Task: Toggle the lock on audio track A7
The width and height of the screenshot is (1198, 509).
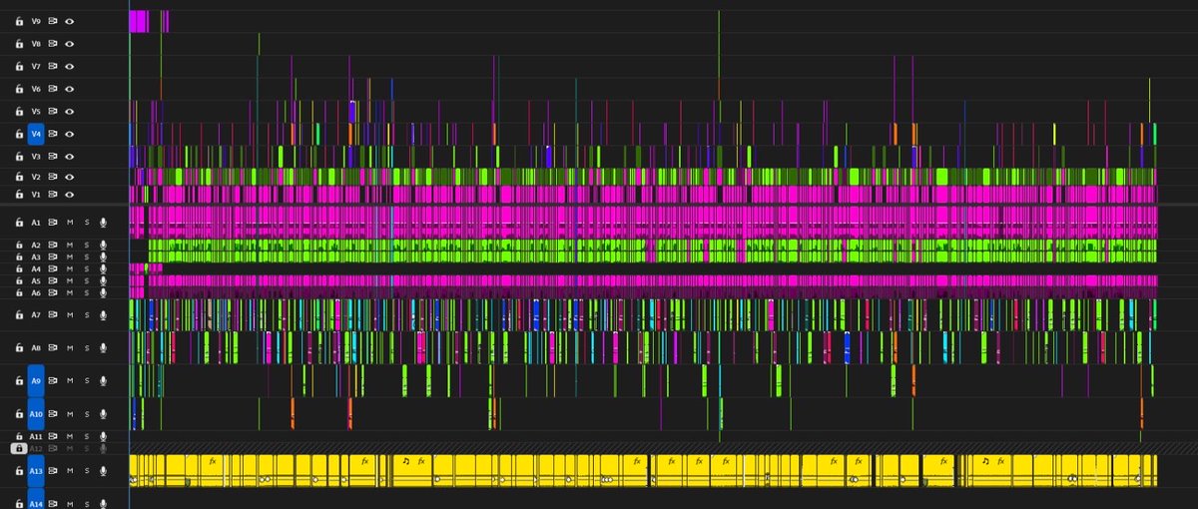Action: click(19, 315)
